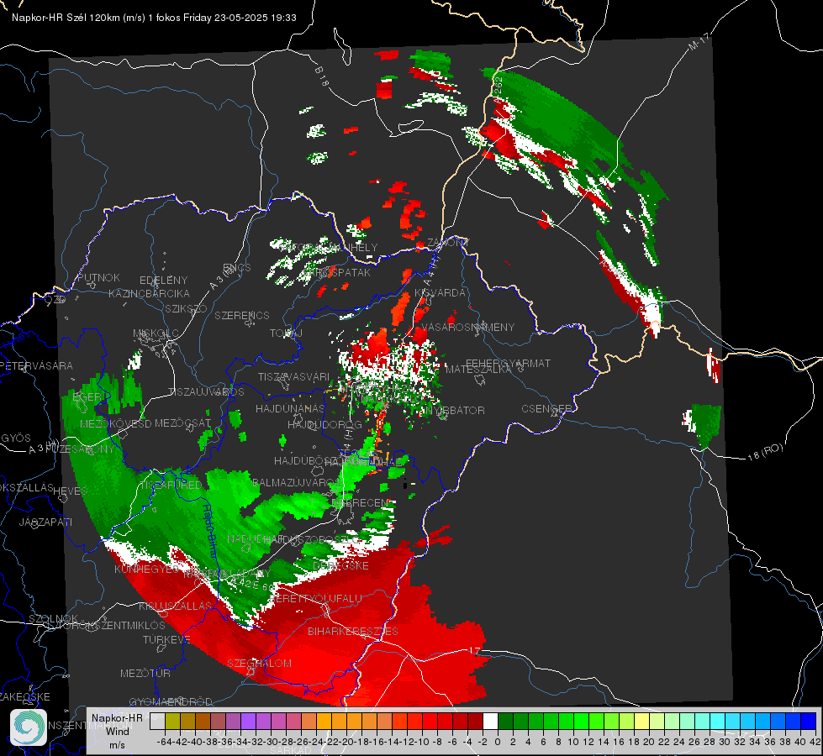Click the BIHARKERESZTES town label
Image resolution: width=823 pixels, height=756 pixels.
[x=353, y=632]
